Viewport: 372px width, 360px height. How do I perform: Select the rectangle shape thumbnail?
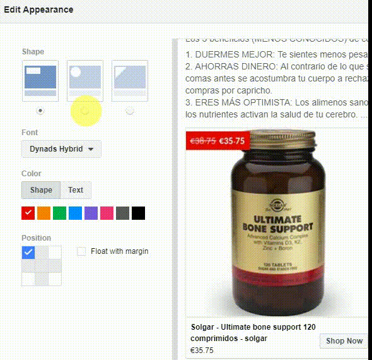[x=40, y=81]
